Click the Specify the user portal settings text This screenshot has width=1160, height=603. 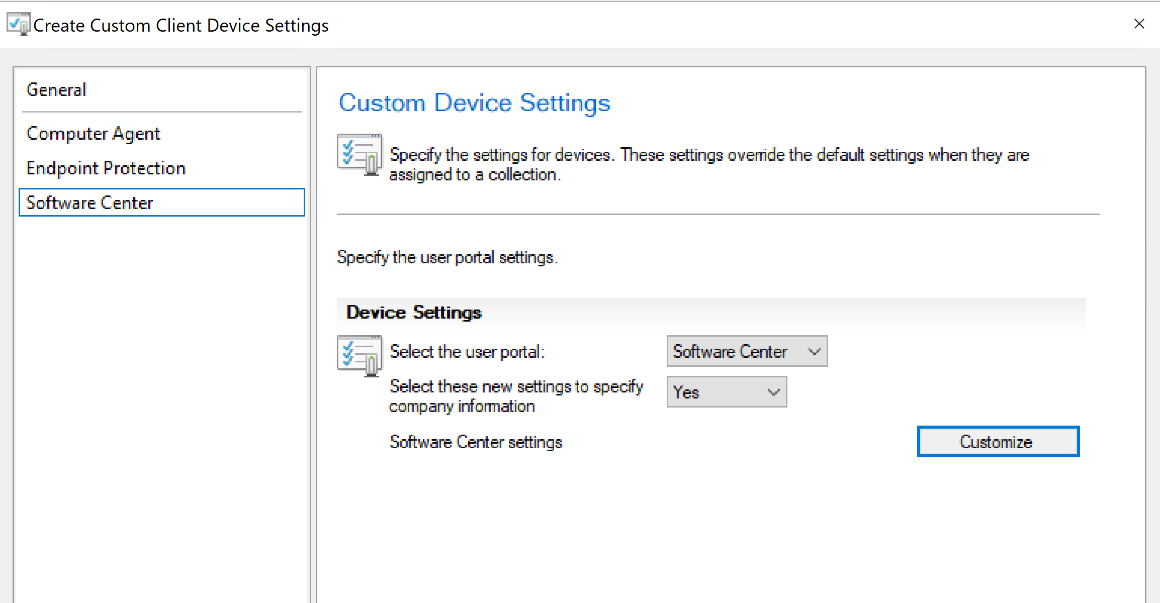(x=447, y=257)
